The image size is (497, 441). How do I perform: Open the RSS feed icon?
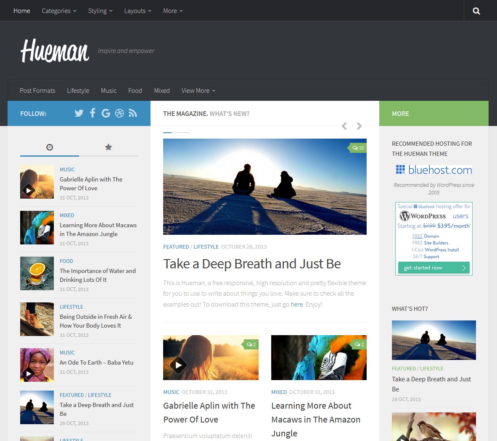click(133, 113)
